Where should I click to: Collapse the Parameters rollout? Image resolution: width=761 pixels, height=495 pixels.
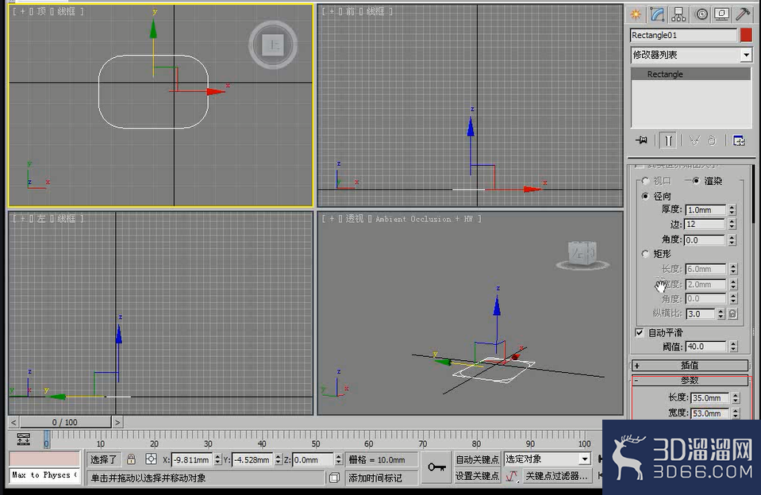tap(690, 381)
